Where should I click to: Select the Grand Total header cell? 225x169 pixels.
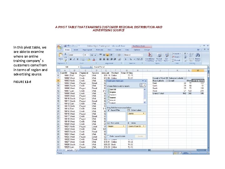click(x=198, y=81)
